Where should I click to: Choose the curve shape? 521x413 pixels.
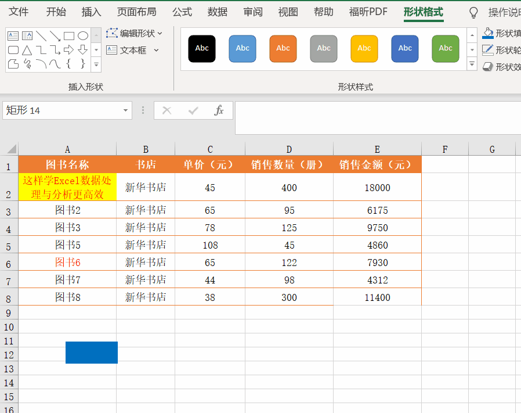[x=55, y=63]
